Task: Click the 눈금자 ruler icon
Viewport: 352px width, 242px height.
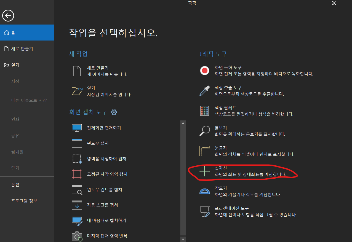Action: click(x=205, y=151)
